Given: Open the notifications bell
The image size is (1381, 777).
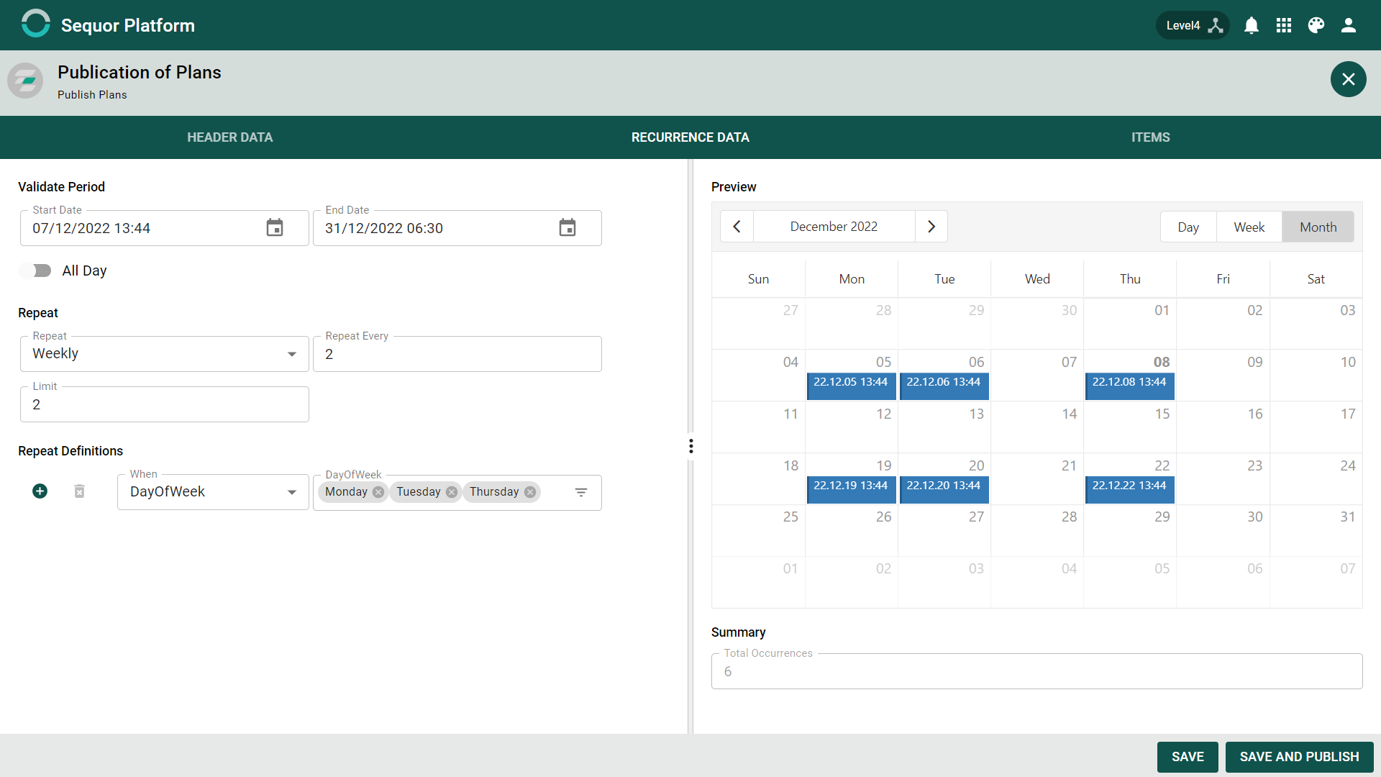Looking at the screenshot, I should tap(1252, 25).
